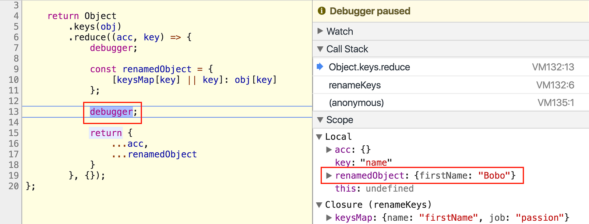Collapse the Scope section
The width and height of the screenshot is (589, 224).
[320, 120]
